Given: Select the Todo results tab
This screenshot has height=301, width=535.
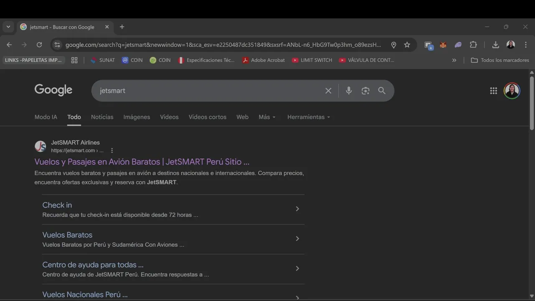Looking at the screenshot, I should pos(74,117).
